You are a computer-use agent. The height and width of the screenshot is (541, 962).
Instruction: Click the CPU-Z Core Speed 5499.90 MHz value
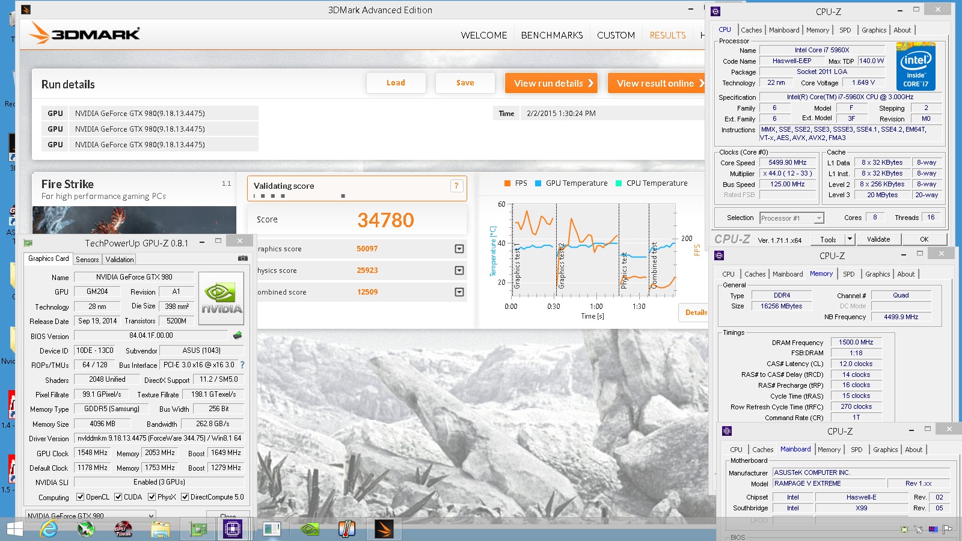pos(787,162)
